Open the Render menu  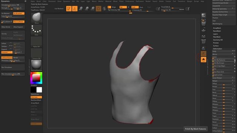pyautogui.click(x=148, y=1)
